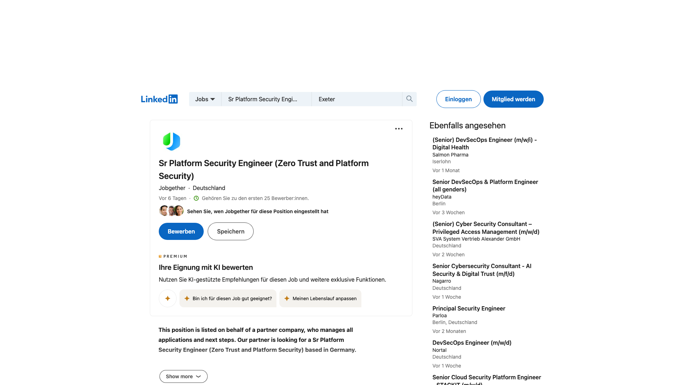This screenshot has height=385, width=685.
Task: Open (Senior) DevSecOps Engineer Digital Health job
Action: point(484,144)
